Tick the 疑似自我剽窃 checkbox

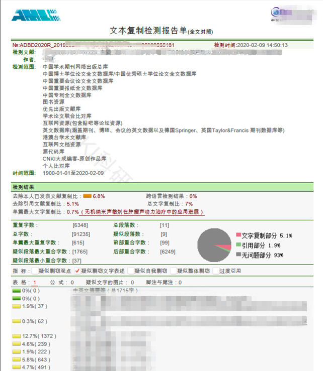[130, 271]
